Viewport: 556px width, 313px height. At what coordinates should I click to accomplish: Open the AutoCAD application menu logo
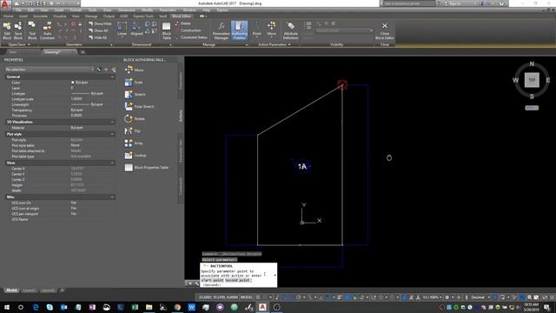coord(5,5)
